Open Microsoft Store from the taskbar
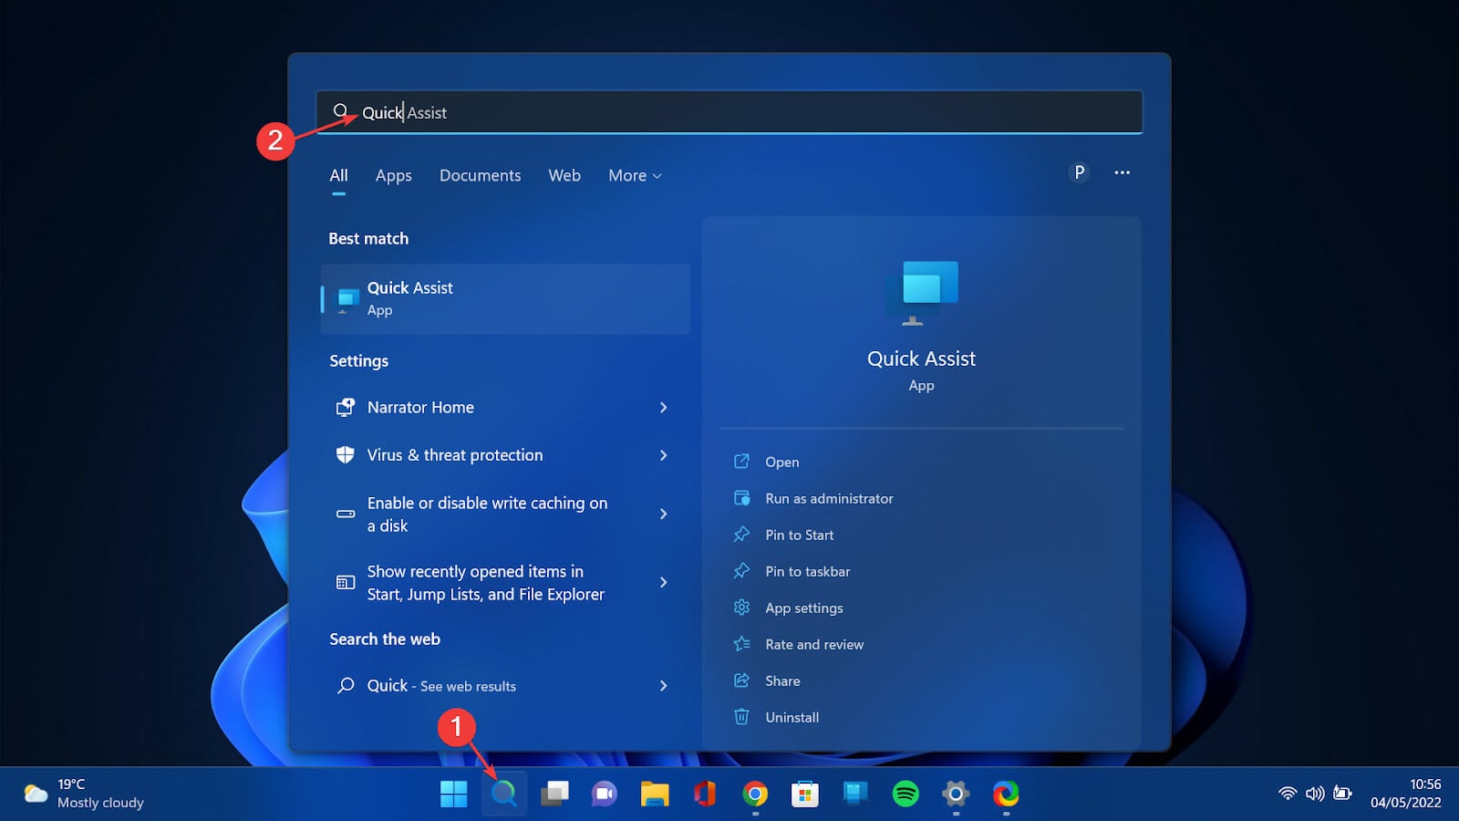The image size is (1459, 821). pyautogui.click(x=804, y=794)
